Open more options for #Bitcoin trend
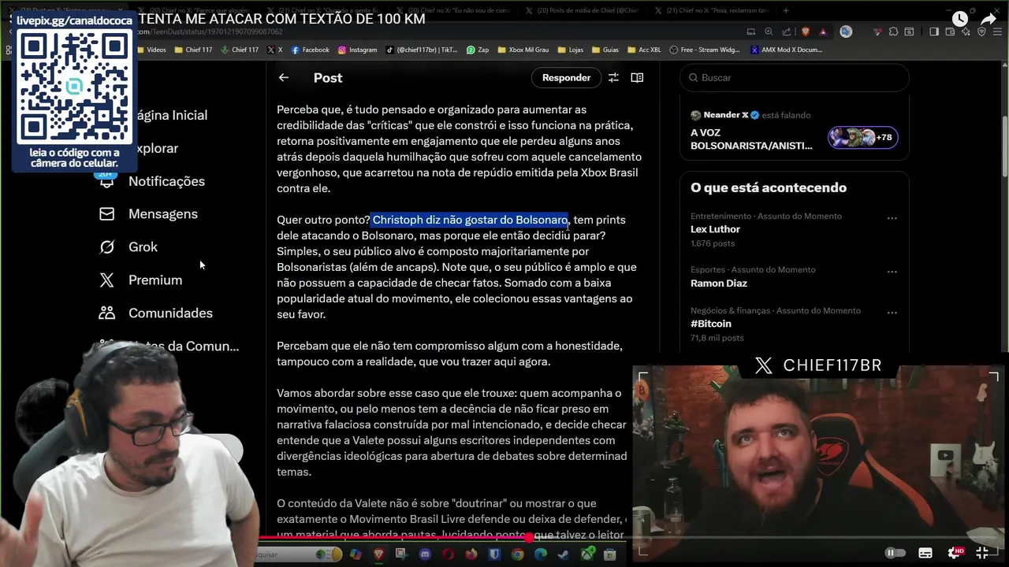Viewport: 1009px width, 567px height. tap(892, 313)
